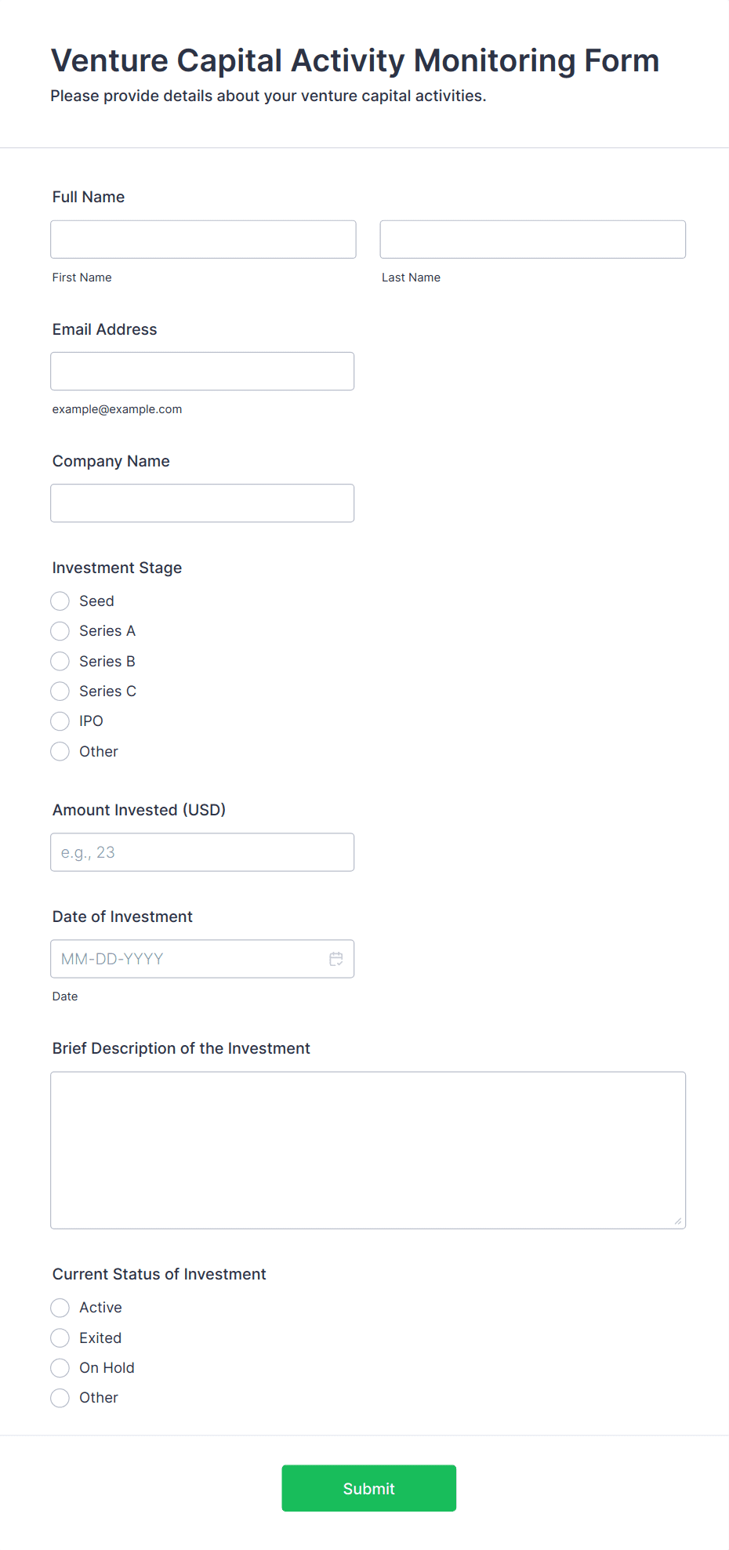The image size is (729, 1550).
Task: Choose Series A investment stage
Action: click(60, 631)
